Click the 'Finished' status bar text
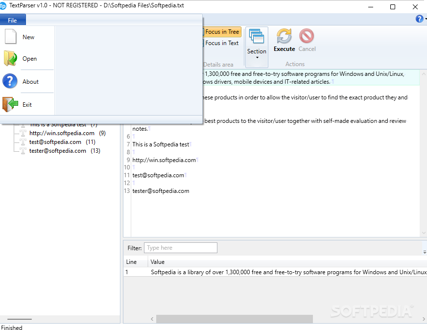Viewport: 427px width, 330px height. [11, 327]
